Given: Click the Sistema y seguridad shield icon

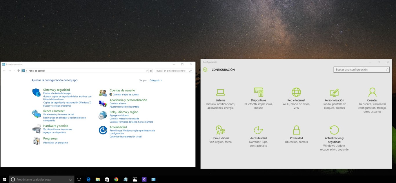Looking at the screenshot, I should pyautogui.click(x=36, y=93).
